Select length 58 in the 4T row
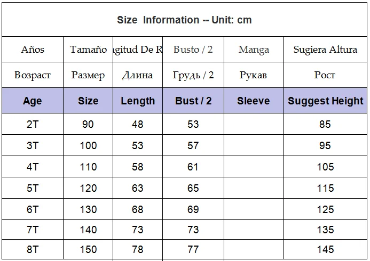 (138, 167)
